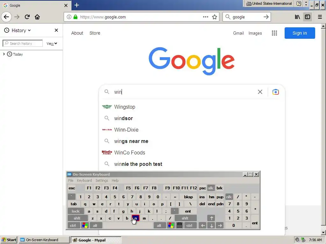Bookmark this page with star icon
Screen dimensions: 326x244
pyautogui.click(x=215, y=17)
